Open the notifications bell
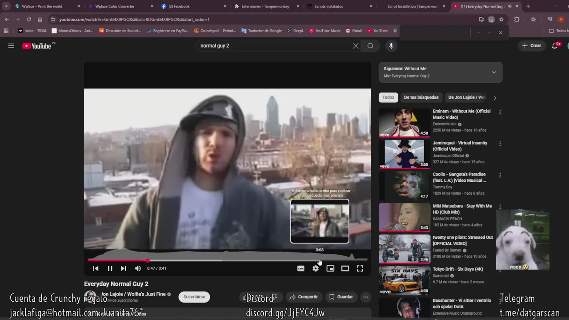The image size is (569, 320). click(x=555, y=46)
